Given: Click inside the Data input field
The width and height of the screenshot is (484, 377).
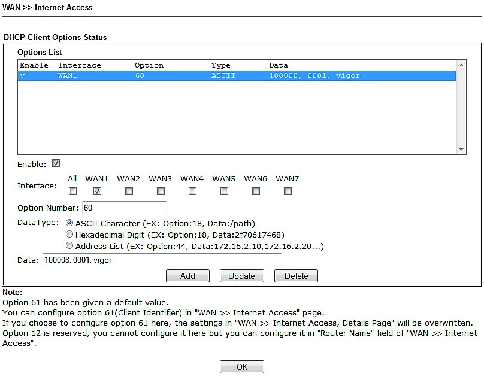Looking at the screenshot, I should click(x=163, y=260).
